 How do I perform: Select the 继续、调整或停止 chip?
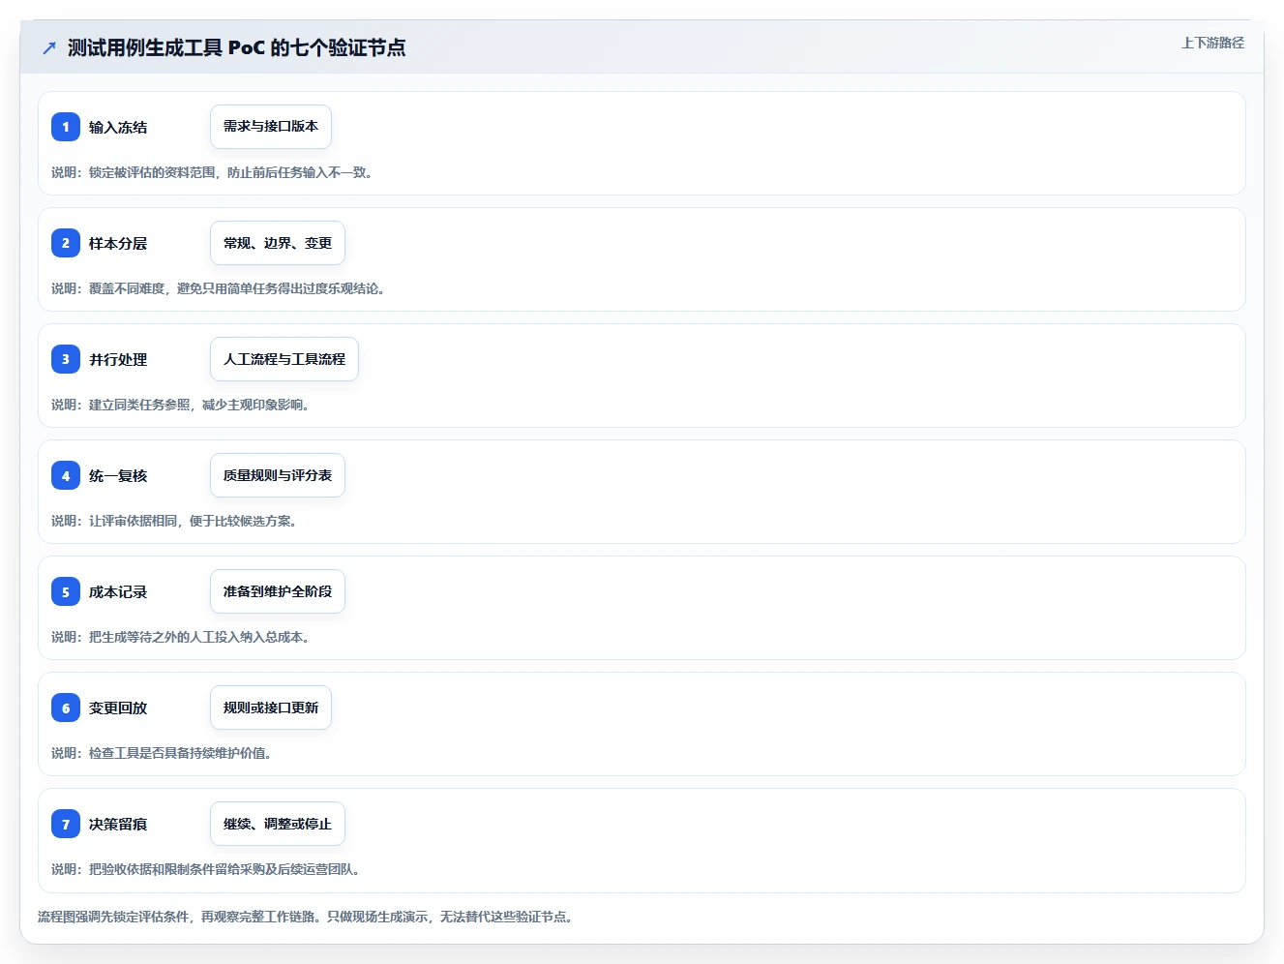point(278,824)
